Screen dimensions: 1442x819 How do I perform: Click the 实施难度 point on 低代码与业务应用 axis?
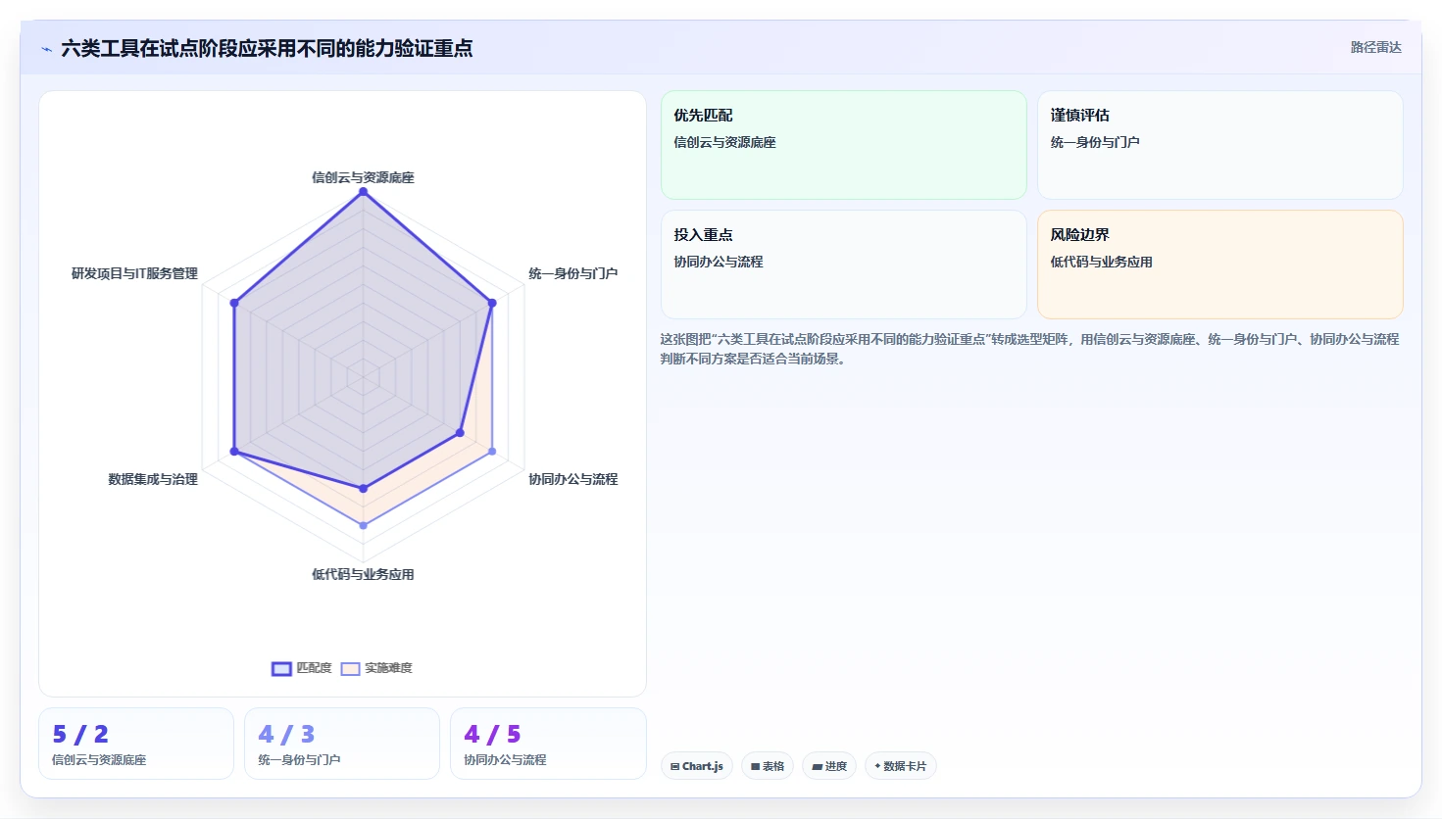(x=363, y=526)
